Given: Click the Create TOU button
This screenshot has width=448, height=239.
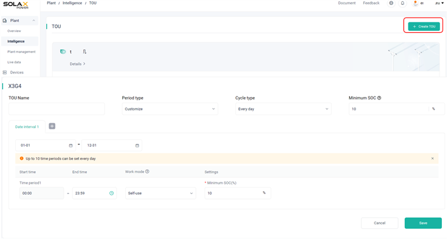Looking at the screenshot, I should pos(424,26).
